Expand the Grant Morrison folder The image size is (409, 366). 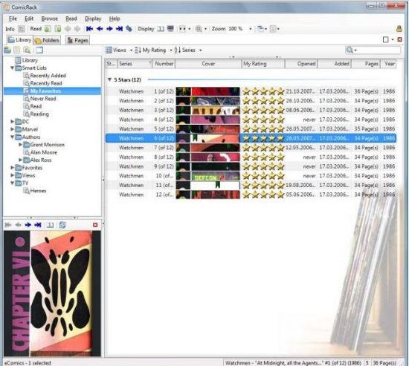(x=20, y=145)
